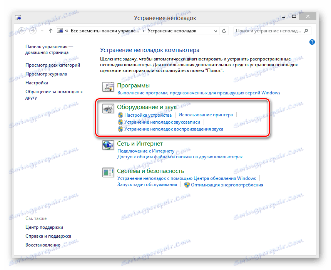Click the Оборудование и звук category icon
The height and width of the screenshot is (270, 331).
click(x=108, y=109)
